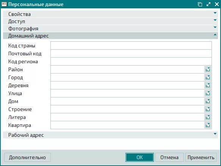The height and width of the screenshot is (166, 221).
Task: Open the Доступ section header
Action: coord(111,22)
